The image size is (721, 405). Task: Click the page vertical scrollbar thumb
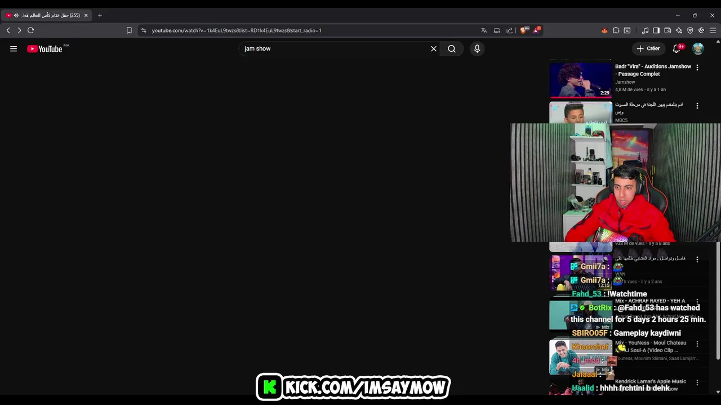718,300
